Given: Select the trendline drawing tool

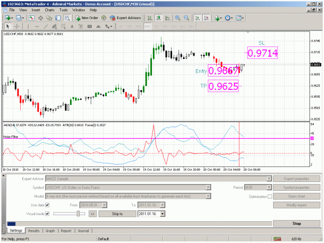Looking at the screenshot, I should pos(46,26).
